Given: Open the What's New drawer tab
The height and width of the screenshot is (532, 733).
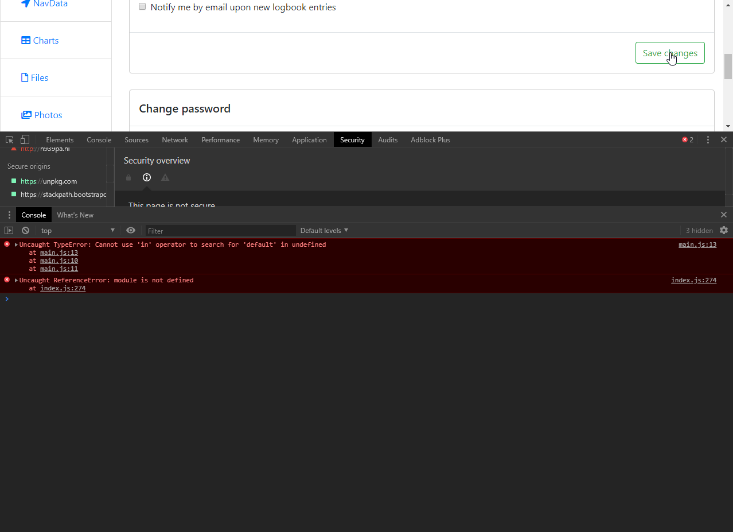Looking at the screenshot, I should point(75,215).
